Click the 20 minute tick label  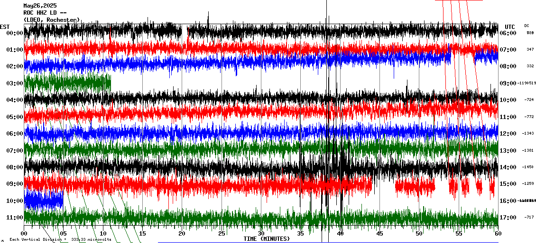pyautogui.click(x=182, y=234)
